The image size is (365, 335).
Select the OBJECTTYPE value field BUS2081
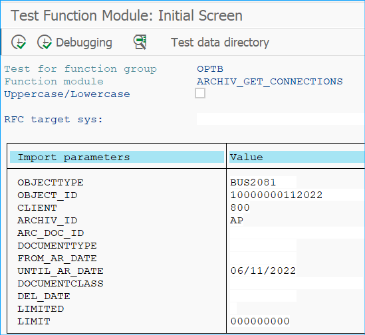pyautogui.click(x=263, y=182)
